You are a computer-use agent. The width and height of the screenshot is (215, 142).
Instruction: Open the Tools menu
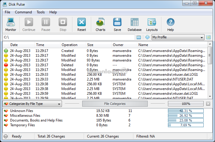(x=40, y=12)
